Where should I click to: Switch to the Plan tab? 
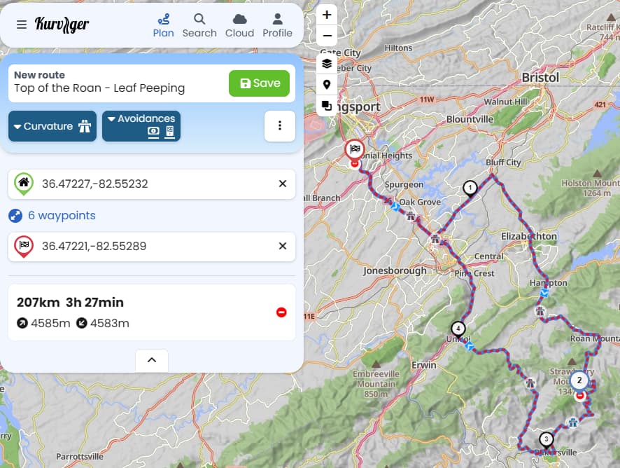pos(163,25)
